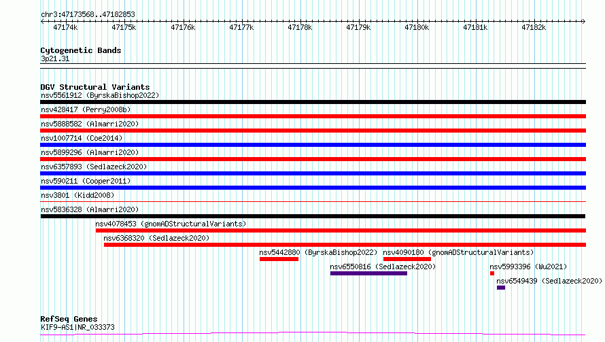Open the nsv5899296 (Almarri2020) label

point(90,152)
